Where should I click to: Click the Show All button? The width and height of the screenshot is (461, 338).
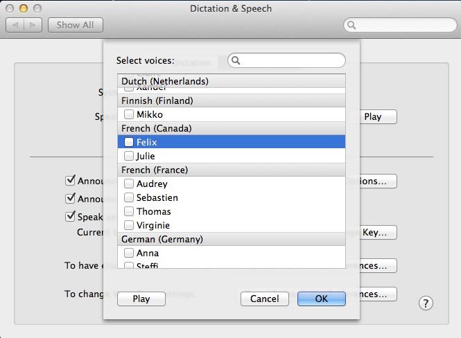76,25
